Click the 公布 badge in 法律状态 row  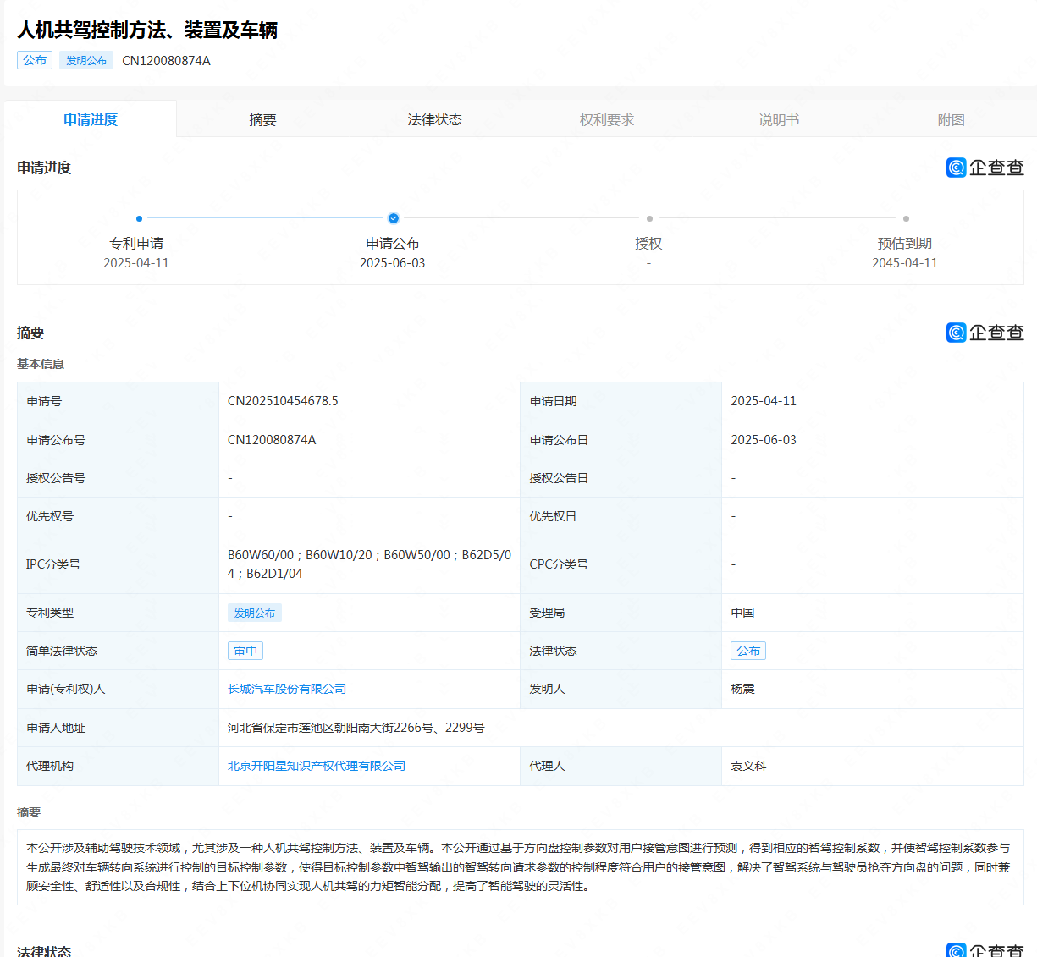[748, 651]
